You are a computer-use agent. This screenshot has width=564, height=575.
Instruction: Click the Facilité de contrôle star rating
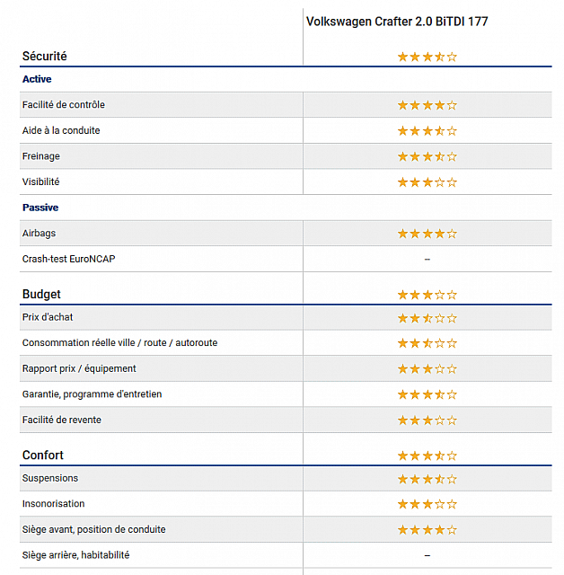click(x=427, y=105)
